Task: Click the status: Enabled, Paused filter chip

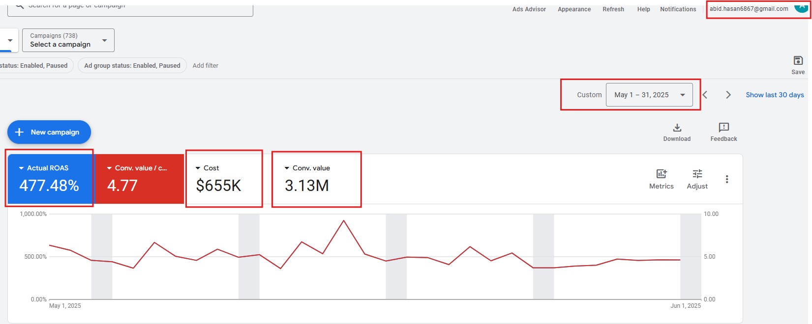Action: pyautogui.click(x=36, y=65)
